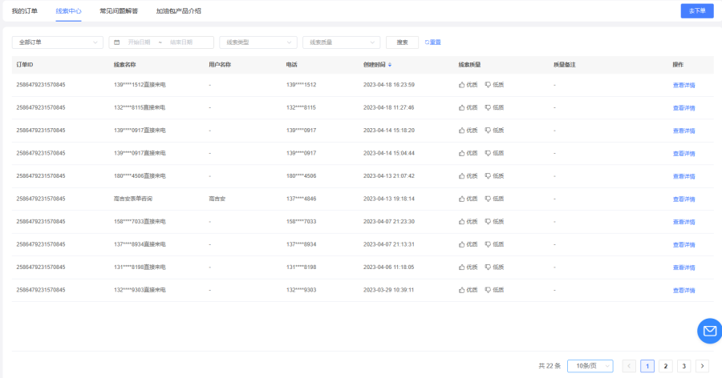Click thumbs-up icon for 137****8934 lead

tap(461, 244)
